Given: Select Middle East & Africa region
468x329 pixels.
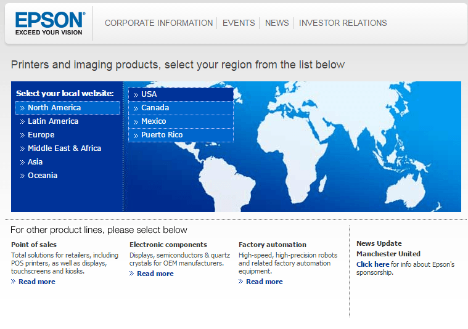Looking at the screenshot, I should (x=64, y=148).
